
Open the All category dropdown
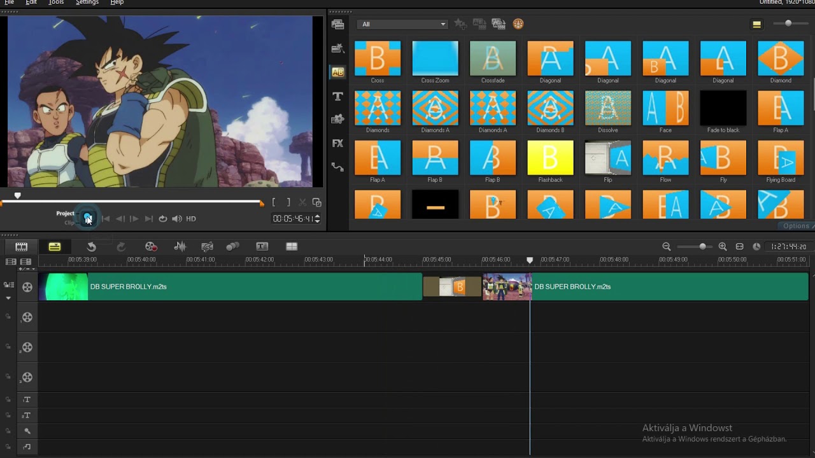tap(403, 24)
